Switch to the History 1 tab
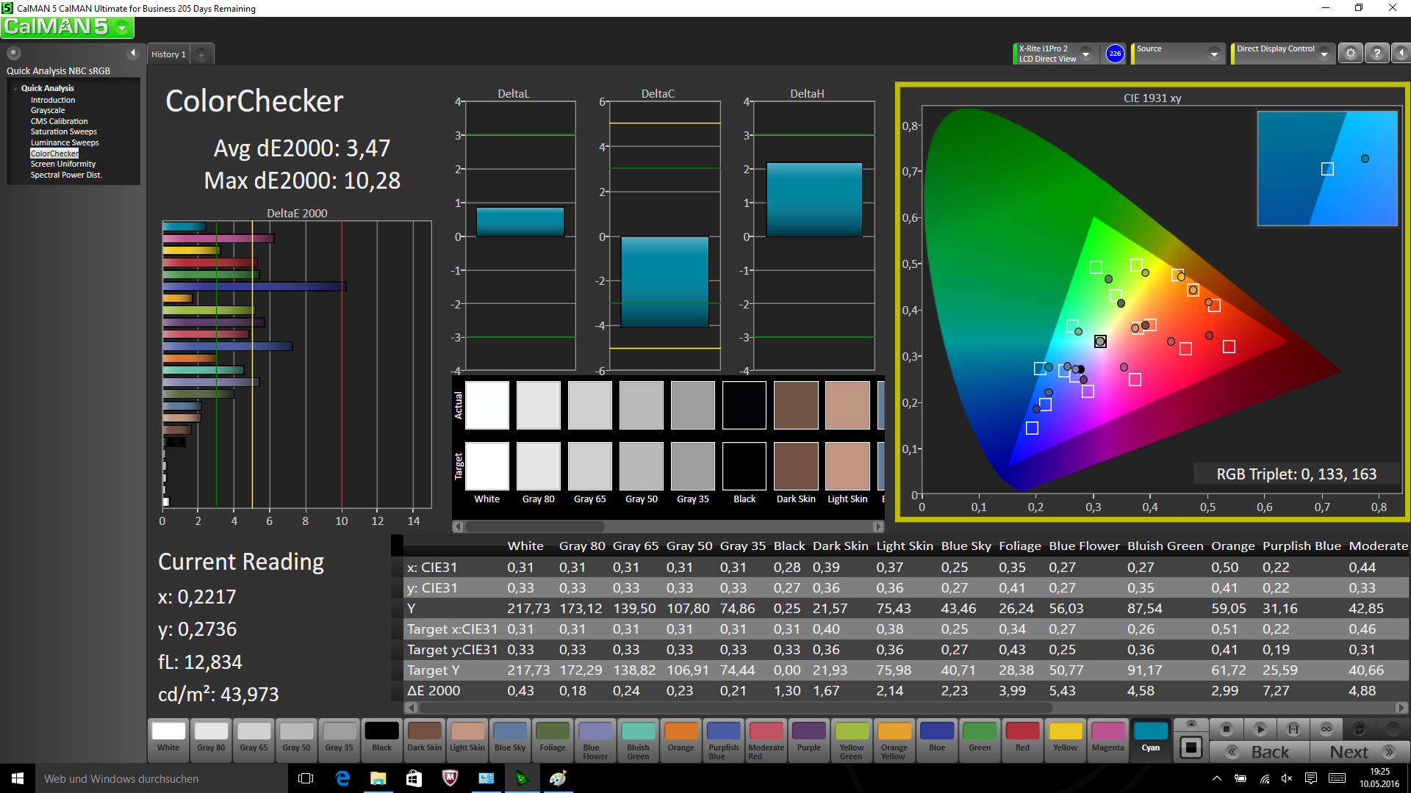 [x=168, y=54]
